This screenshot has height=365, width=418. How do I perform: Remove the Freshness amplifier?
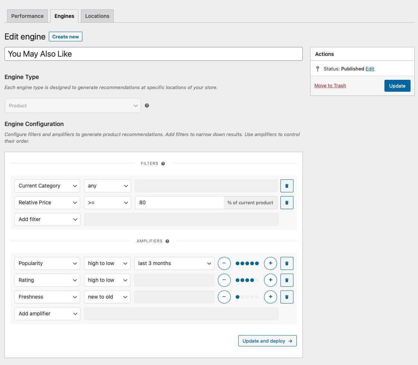(287, 297)
